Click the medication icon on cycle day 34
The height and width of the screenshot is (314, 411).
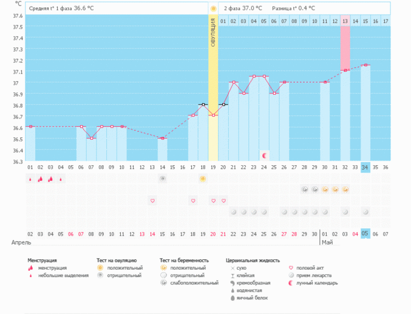[365, 212]
